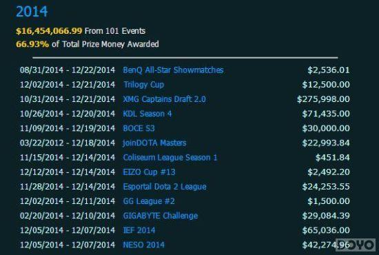The height and width of the screenshot is (255, 379).
Task: Click the $16,454,066.99 total prize amount
Action: pyautogui.click(x=49, y=31)
